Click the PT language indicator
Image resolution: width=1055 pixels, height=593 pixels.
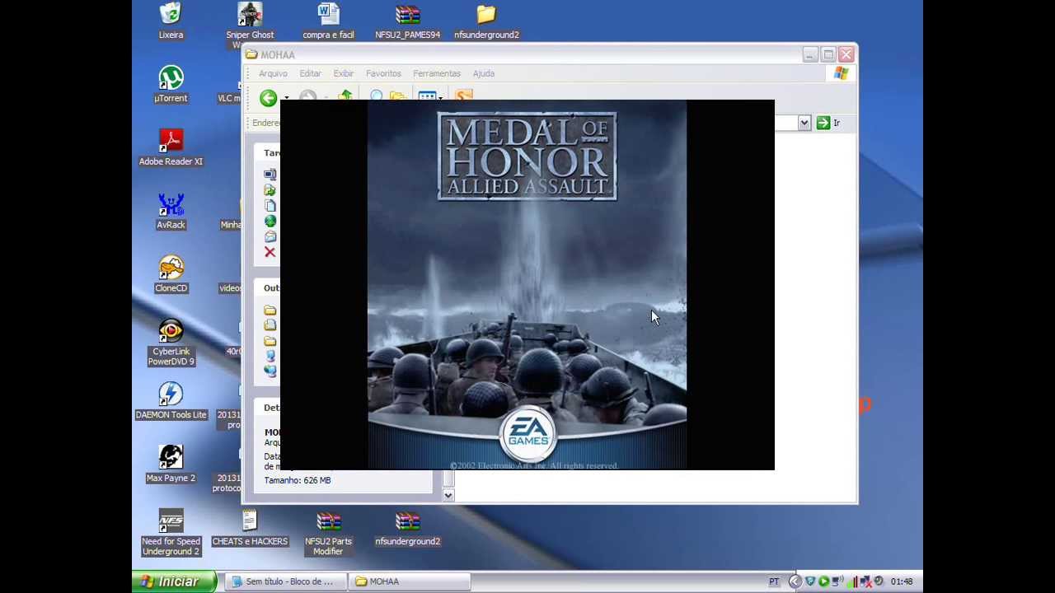point(774,581)
